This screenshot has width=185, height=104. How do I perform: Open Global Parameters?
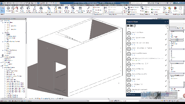(41, 10)
